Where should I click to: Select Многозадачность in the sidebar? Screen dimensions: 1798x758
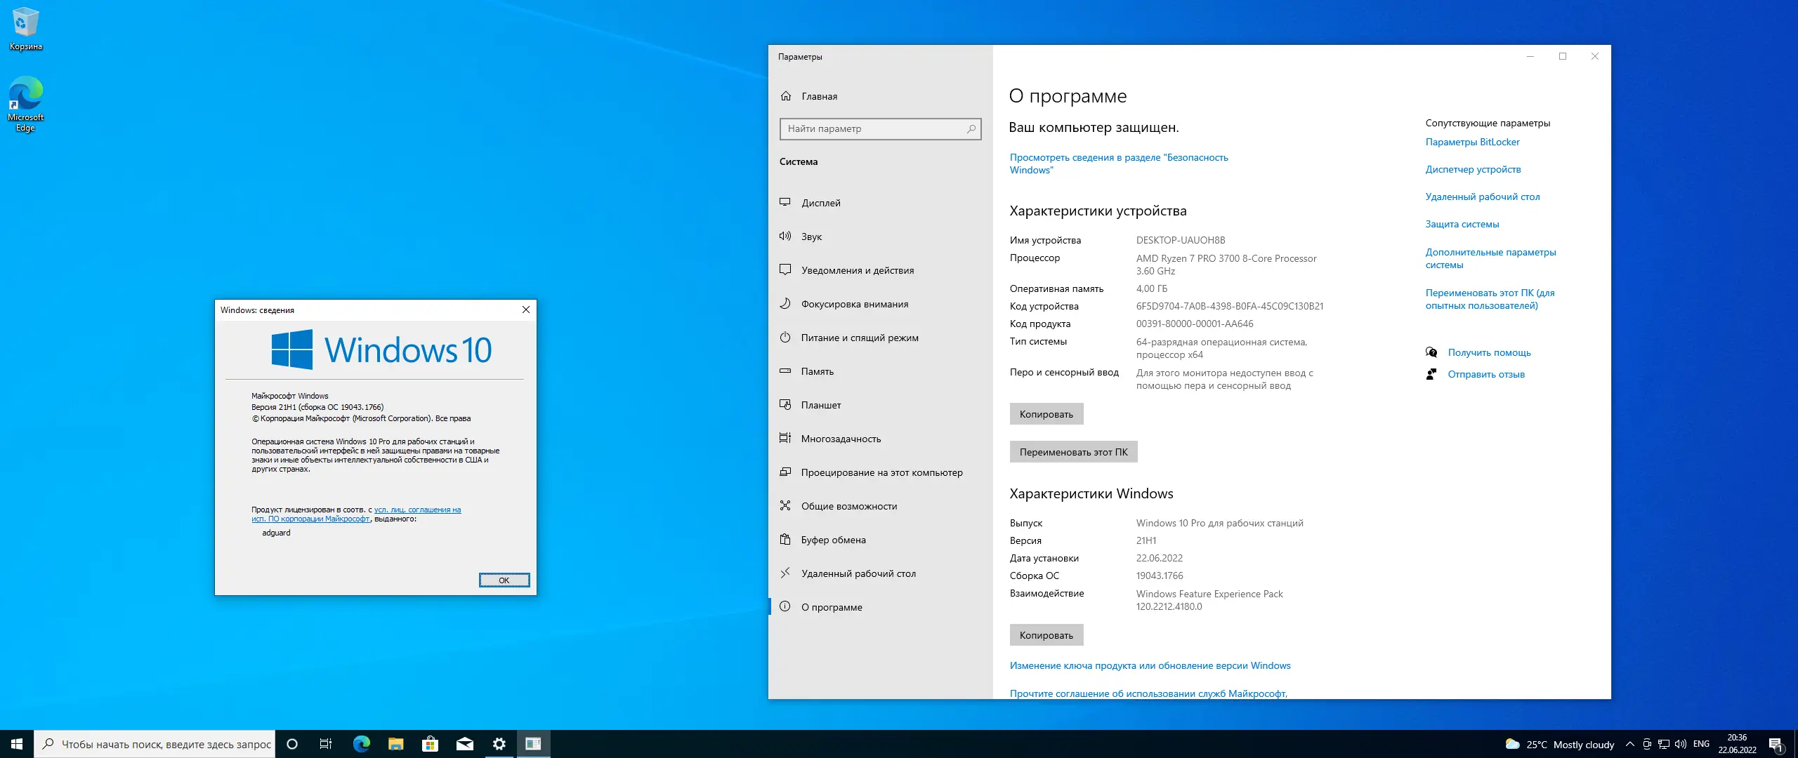[x=841, y=439]
